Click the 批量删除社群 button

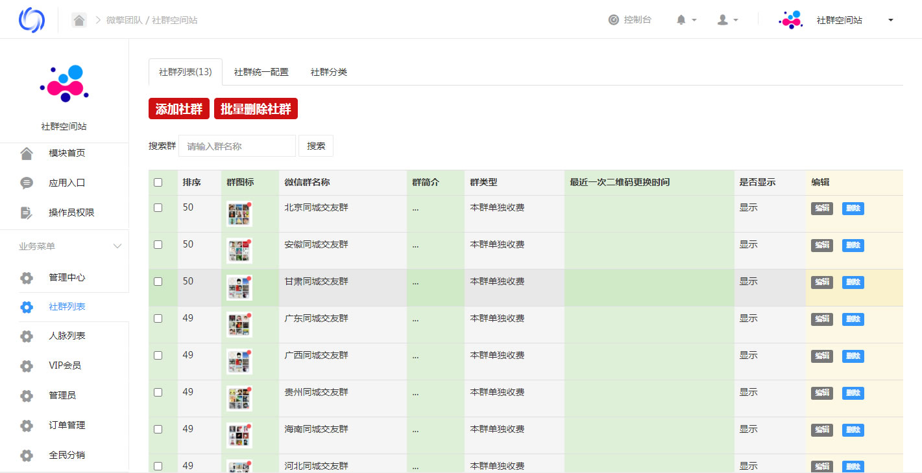click(256, 109)
